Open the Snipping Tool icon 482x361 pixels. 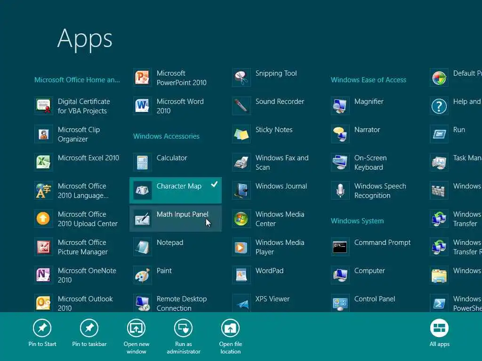pyautogui.click(x=241, y=78)
